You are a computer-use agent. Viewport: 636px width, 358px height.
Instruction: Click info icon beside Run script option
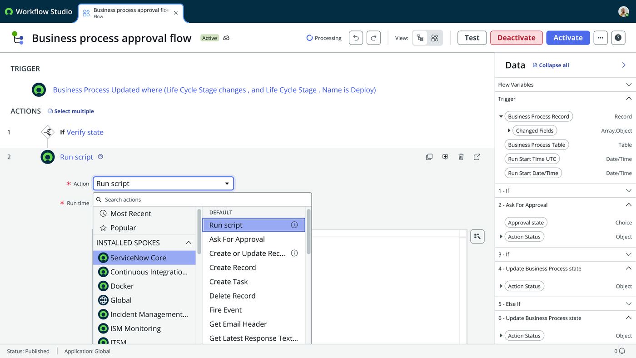(294, 225)
